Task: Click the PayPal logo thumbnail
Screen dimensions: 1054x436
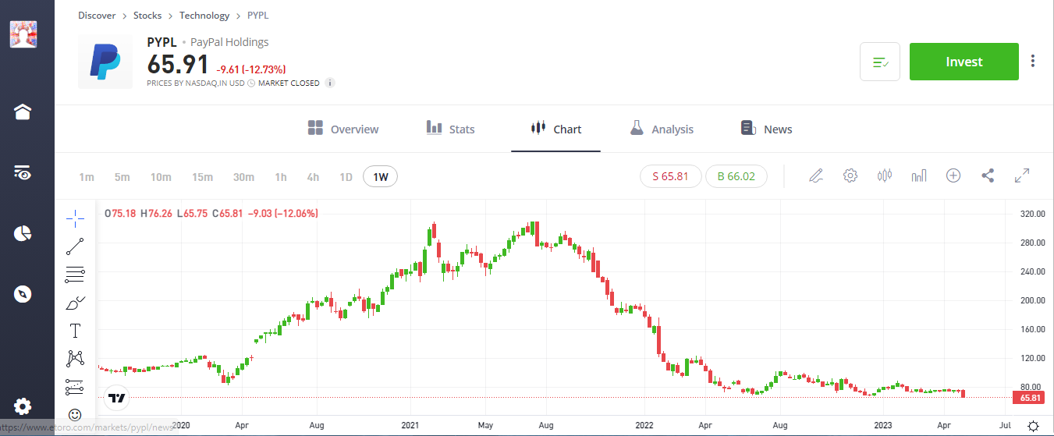Action: tap(105, 62)
